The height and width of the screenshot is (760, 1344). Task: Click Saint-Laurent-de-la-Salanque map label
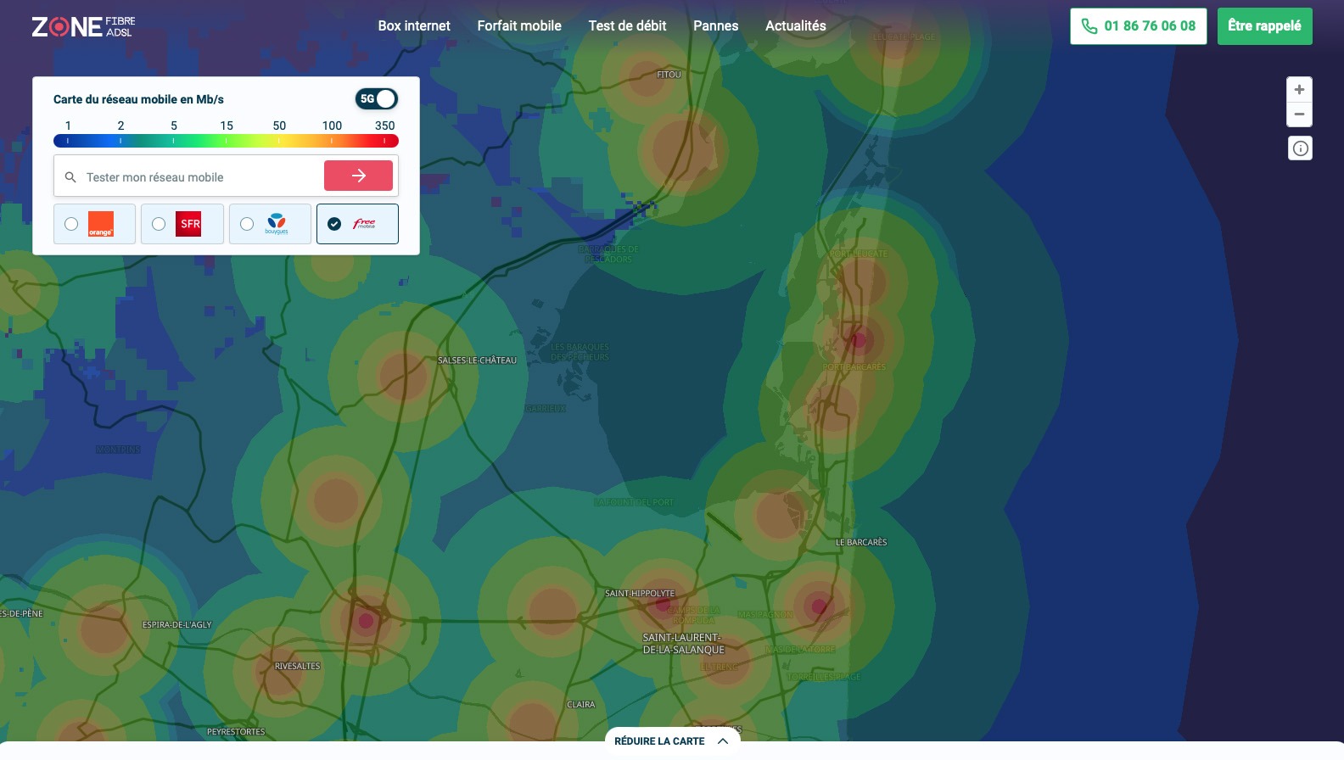coord(684,644)
